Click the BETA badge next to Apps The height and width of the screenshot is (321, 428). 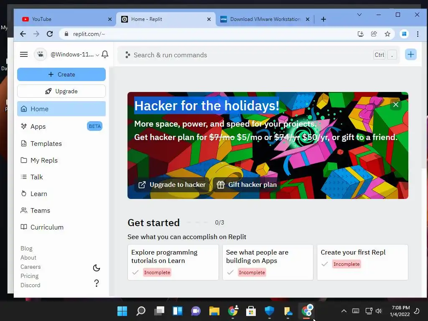(x=95, y=126)
